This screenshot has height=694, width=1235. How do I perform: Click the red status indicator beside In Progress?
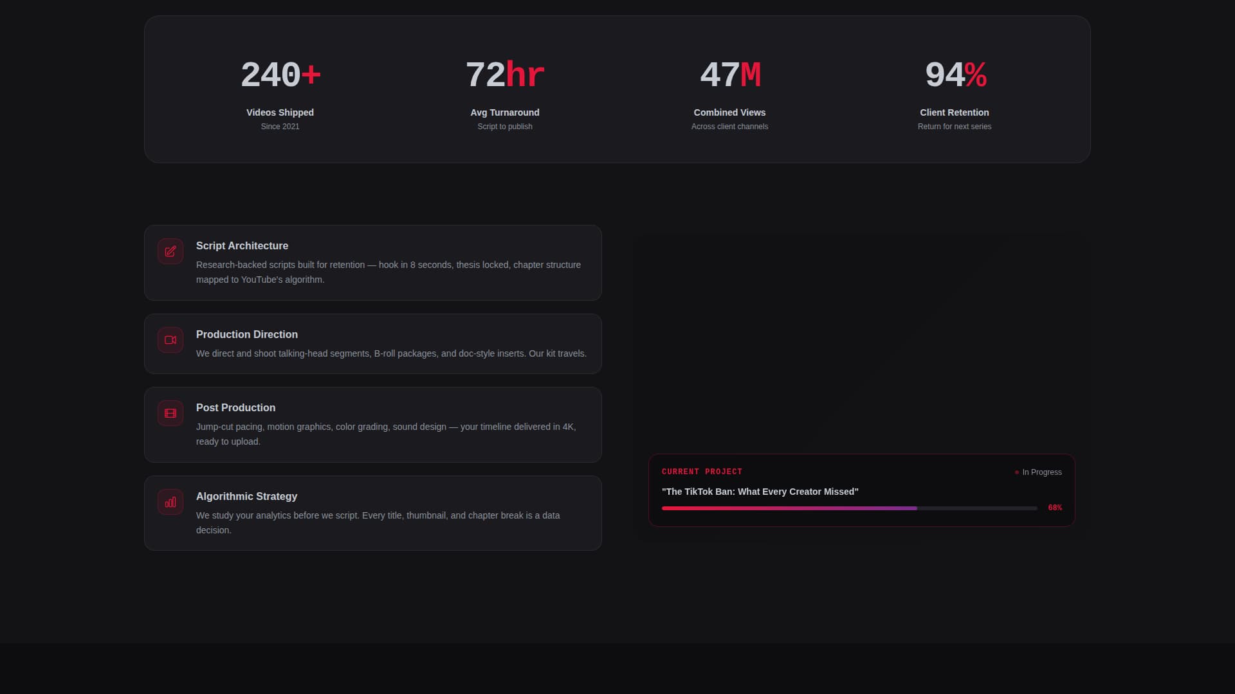coord(1017,472)
